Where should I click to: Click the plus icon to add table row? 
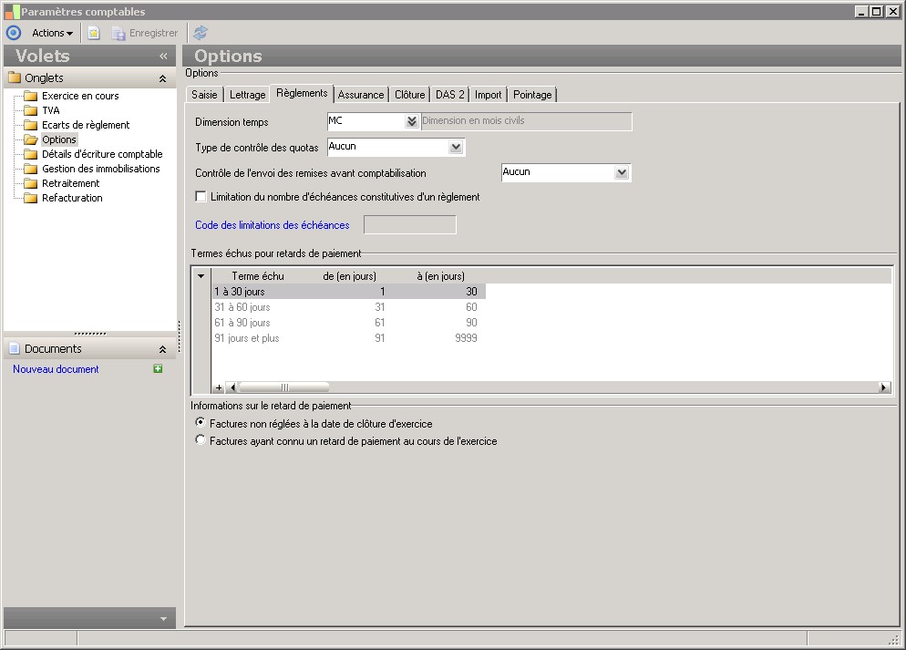(218, 387)
